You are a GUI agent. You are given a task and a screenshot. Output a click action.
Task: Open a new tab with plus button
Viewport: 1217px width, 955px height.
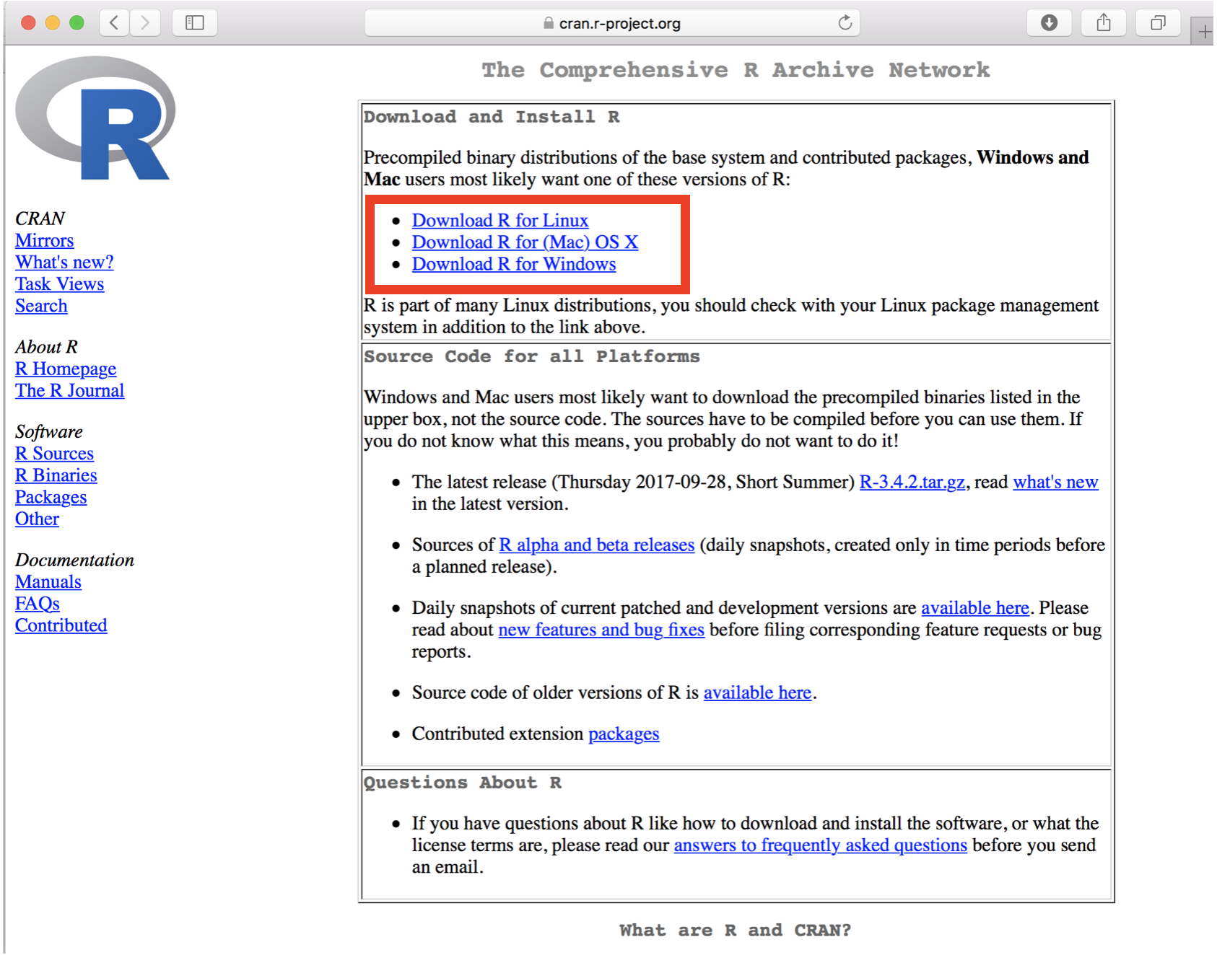coord(1204,32)
